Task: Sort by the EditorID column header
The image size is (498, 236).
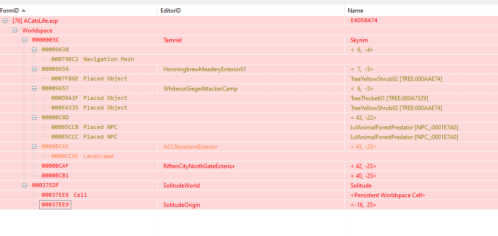Action: tap(251, 11)
